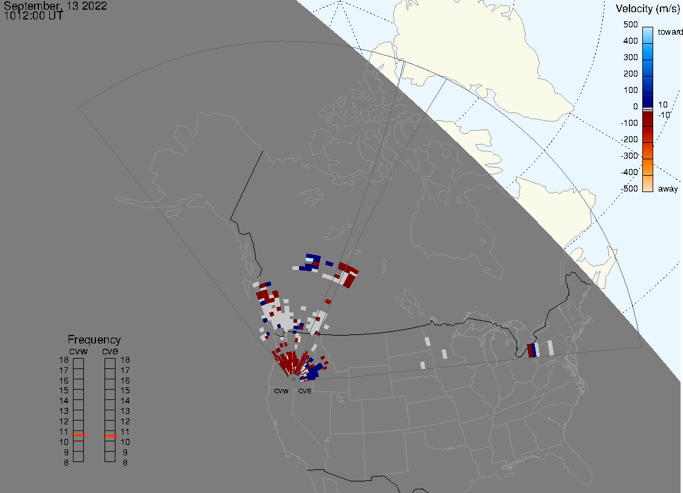Image resolution: width=683 pixels, height=493 pixels.
Task: Pick the dark red colorbar segment below 0
Action: [x=648, y=119]
